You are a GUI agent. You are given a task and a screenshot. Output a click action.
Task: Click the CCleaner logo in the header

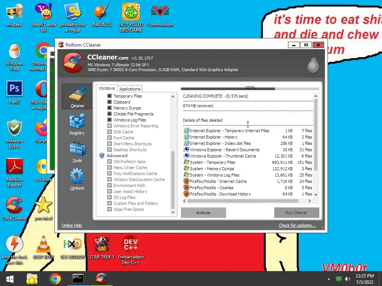[x=73, y=63]
